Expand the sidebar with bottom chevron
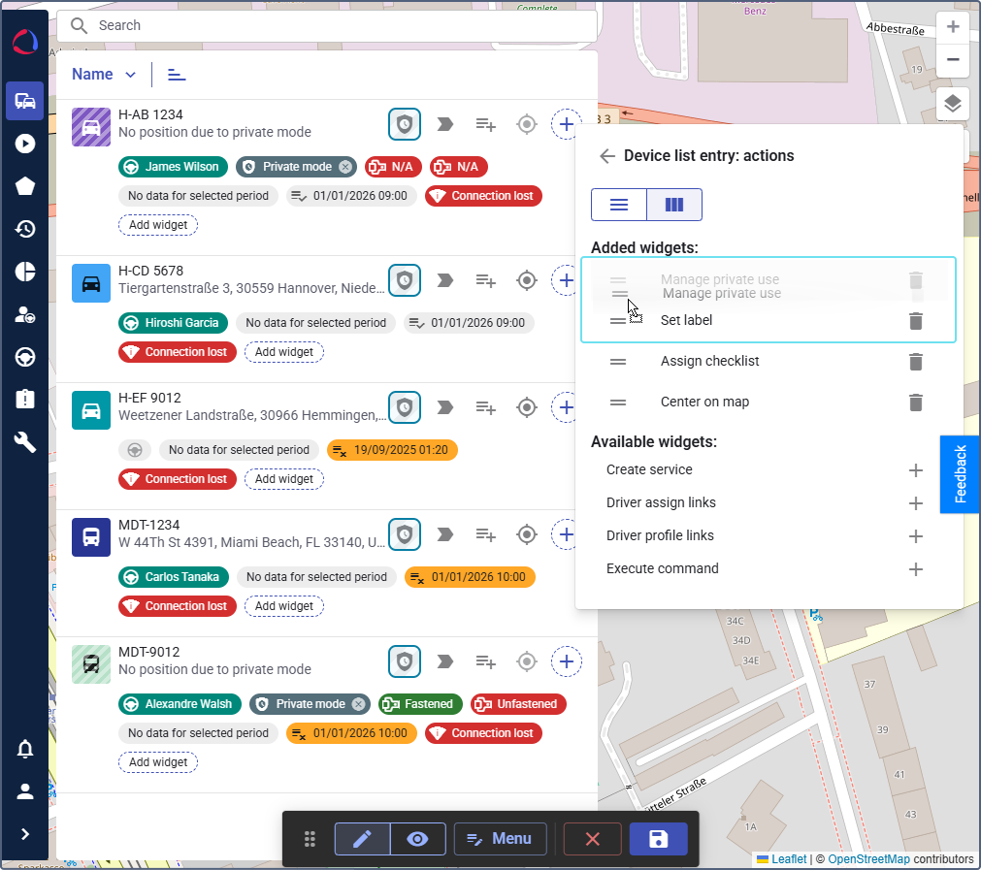This screenshot has height=870, width=981. 25,834
